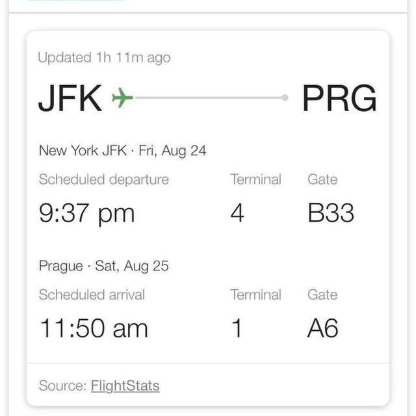Click arrival terminal number 1
Viewport: 416px width, 416px height.
pyautogui.click(x=237, y=328)
